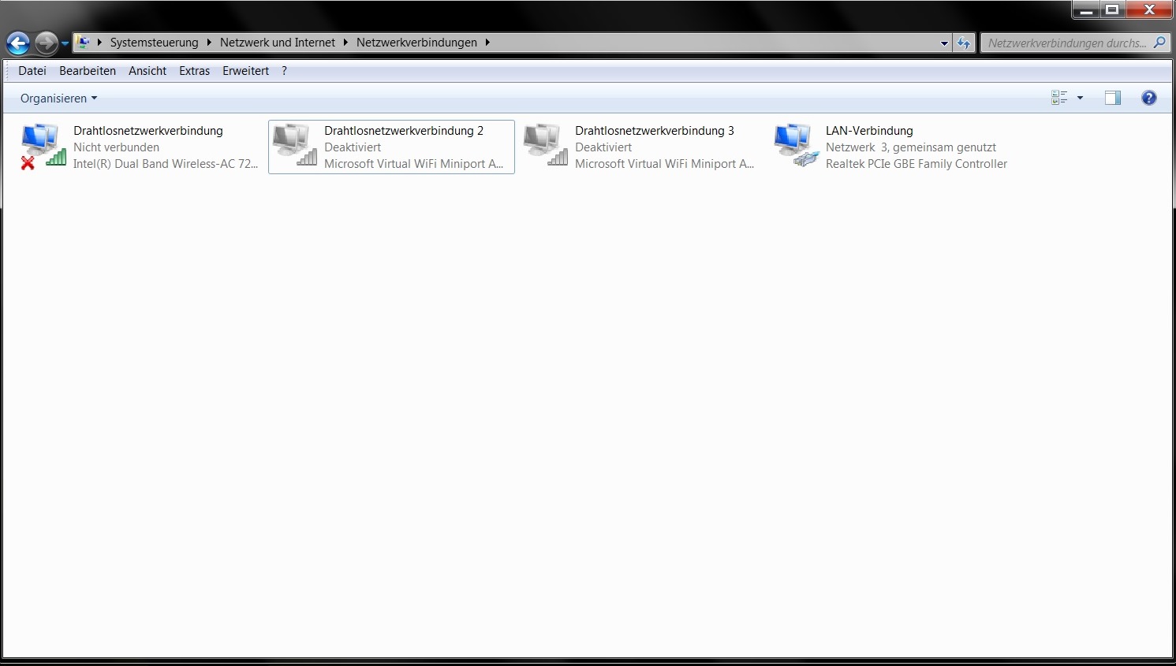Open the address bar history dropdown arrow
The width and height of the screenshot is (1176, 666).
pos(944,43)
